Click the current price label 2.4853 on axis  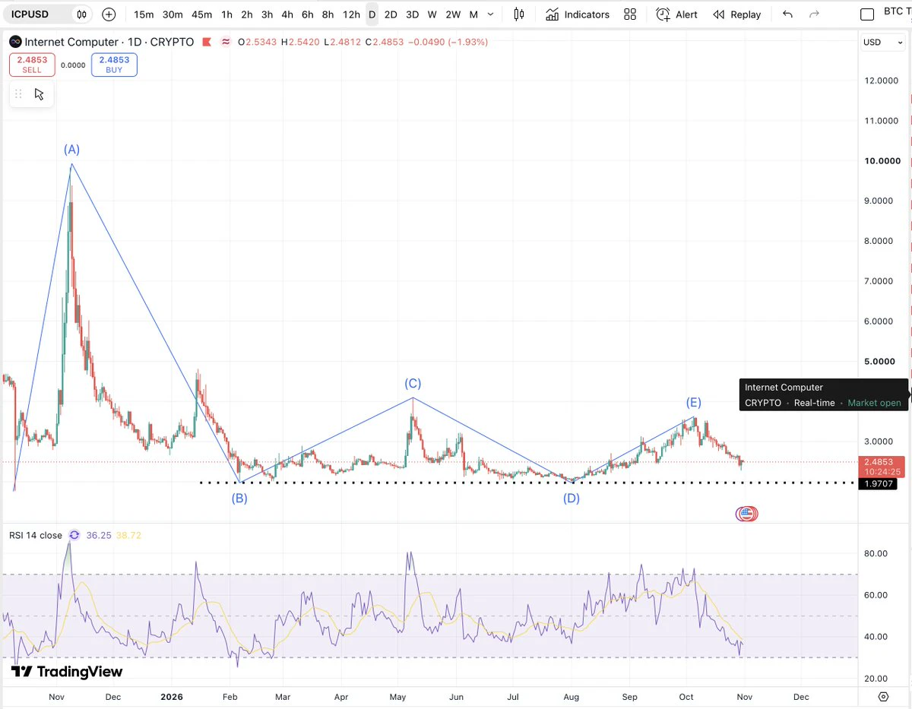881,461
